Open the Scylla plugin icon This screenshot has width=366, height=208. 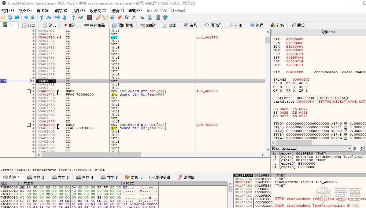coord(90,17)
